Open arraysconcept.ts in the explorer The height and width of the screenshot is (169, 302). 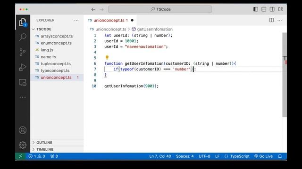click(x=57, y=36)
